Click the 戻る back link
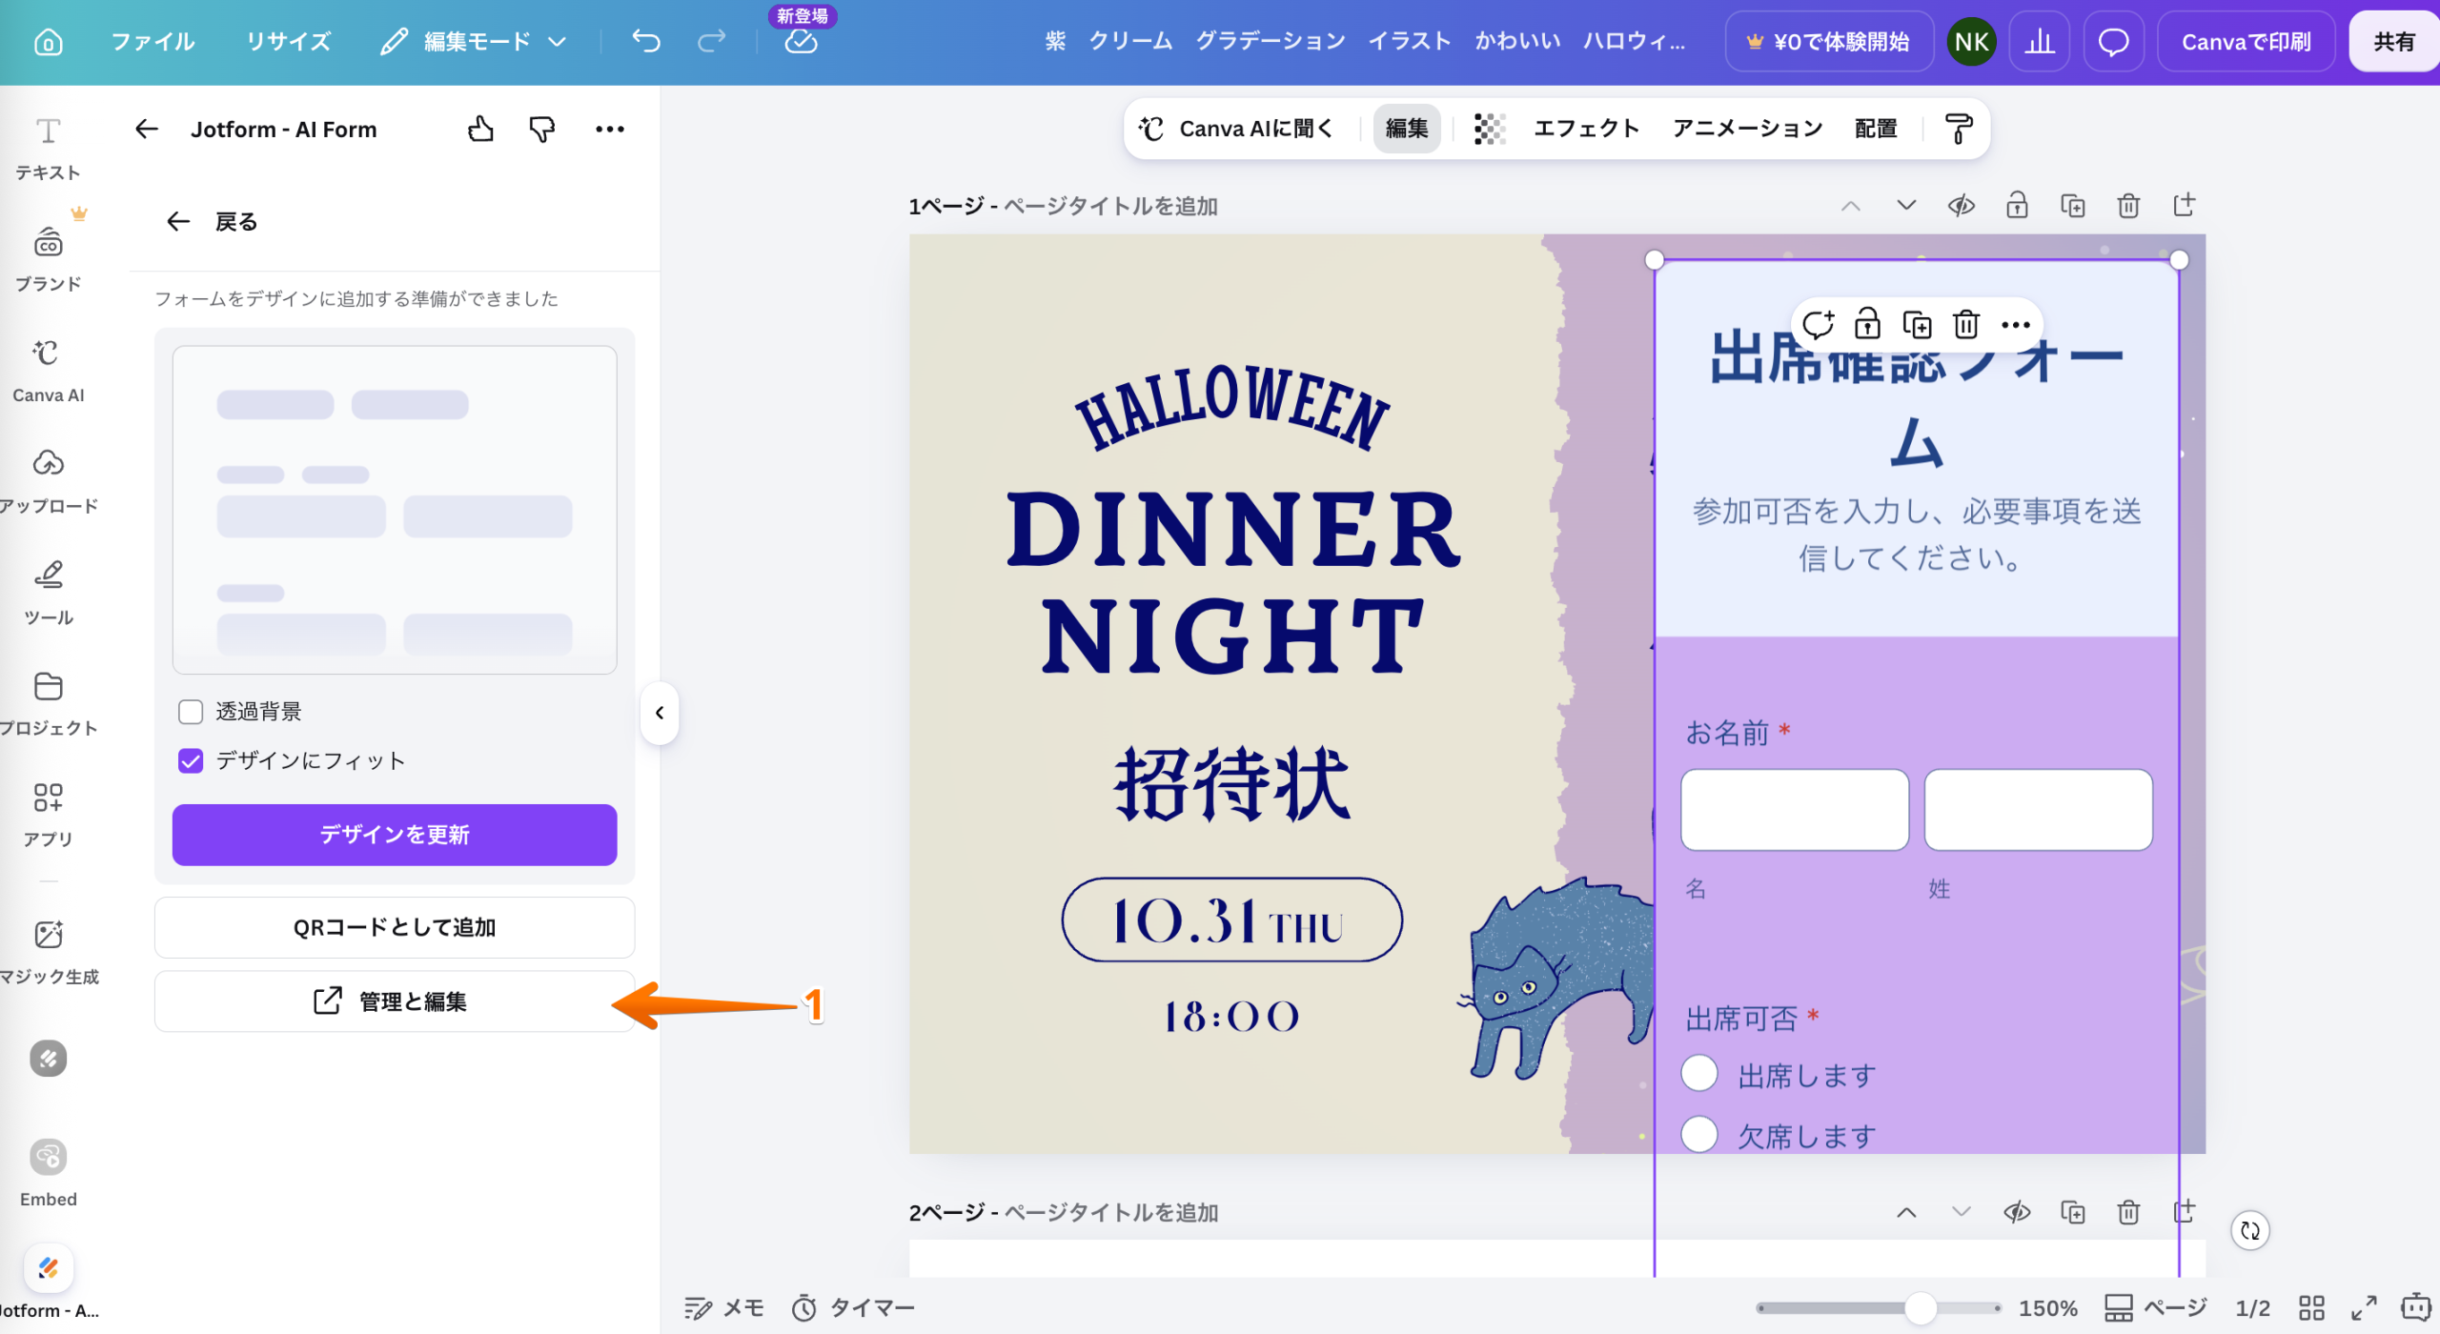 click(212, 222)
